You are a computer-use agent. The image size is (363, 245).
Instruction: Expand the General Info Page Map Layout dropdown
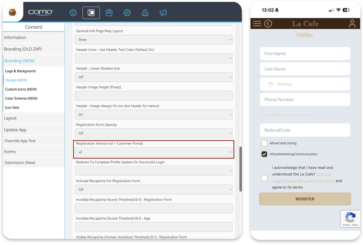154,40
